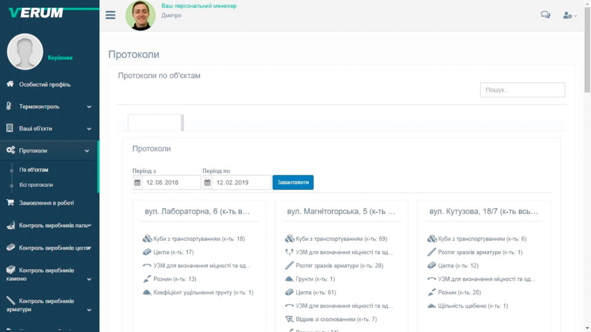Image resolution: width=591 pixels, height=332 pixels.
Task: Click the brick icon for Контроль виробників цегли
Action: pyautogui.click(x=10, y=247)
